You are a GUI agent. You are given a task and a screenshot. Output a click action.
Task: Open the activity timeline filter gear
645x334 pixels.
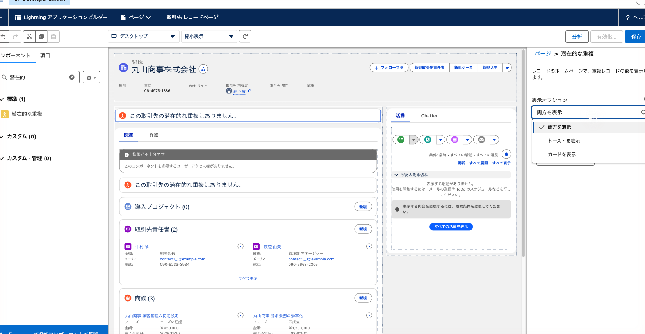tap(506, 154)
